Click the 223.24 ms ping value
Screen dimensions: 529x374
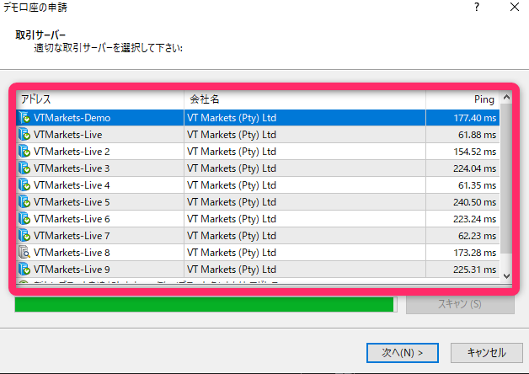click(475, 219)
